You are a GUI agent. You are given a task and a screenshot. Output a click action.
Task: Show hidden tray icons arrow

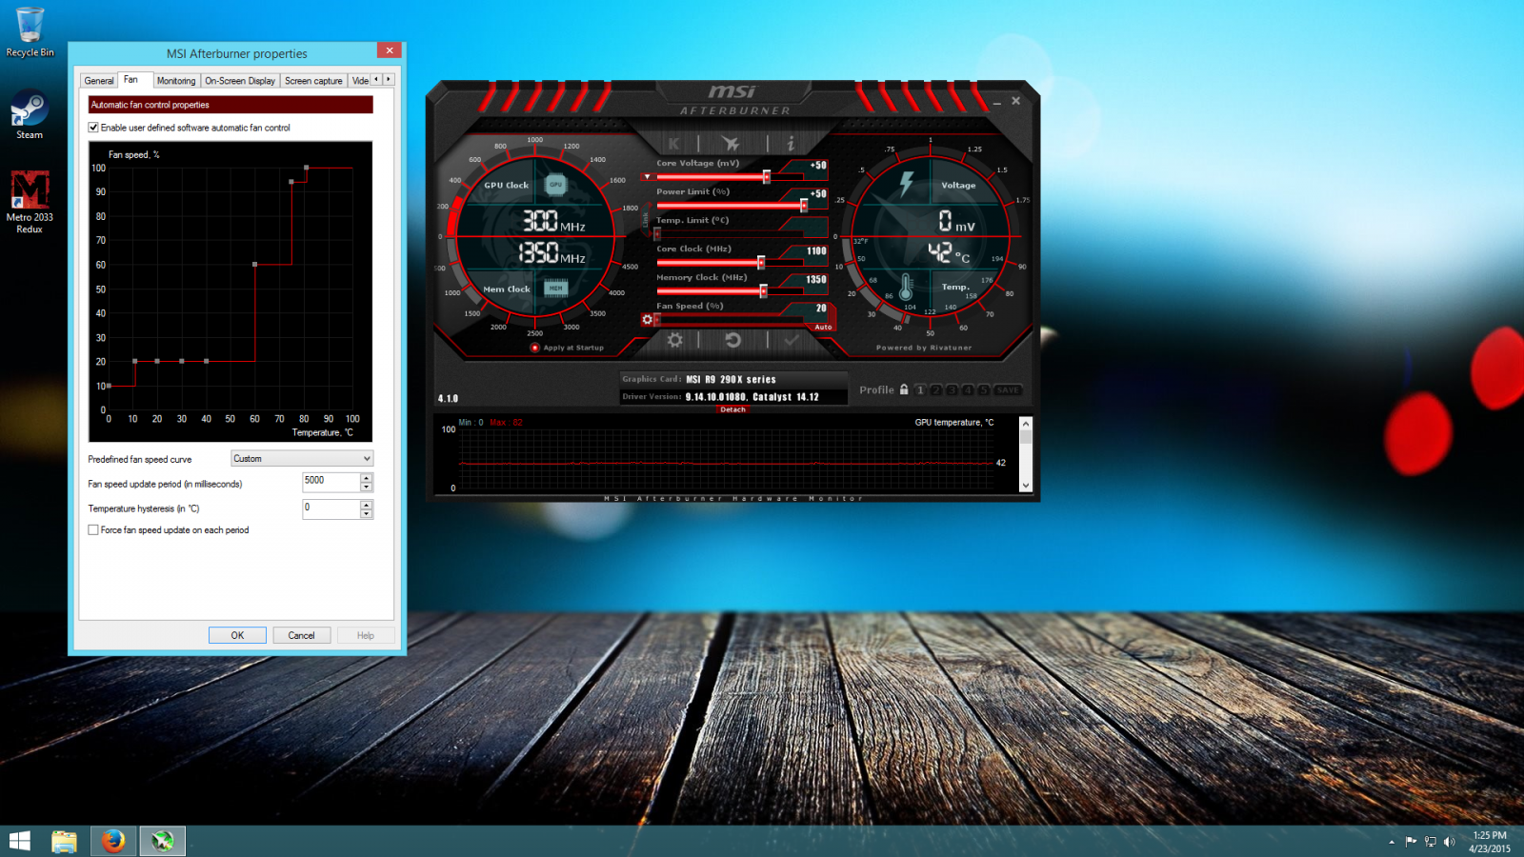1392,842
